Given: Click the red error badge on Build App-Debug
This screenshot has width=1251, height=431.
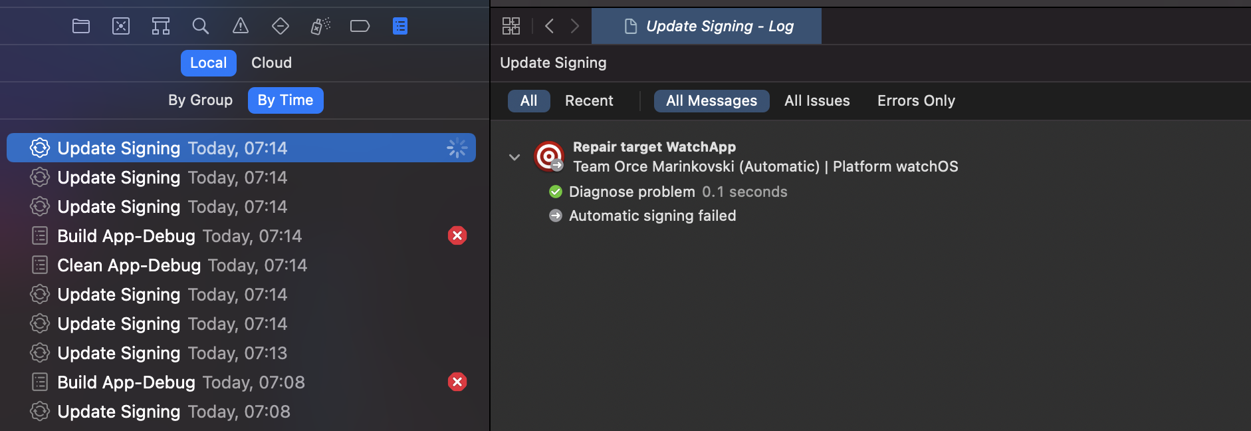Looking at the screenshot, I should point(457,235).
